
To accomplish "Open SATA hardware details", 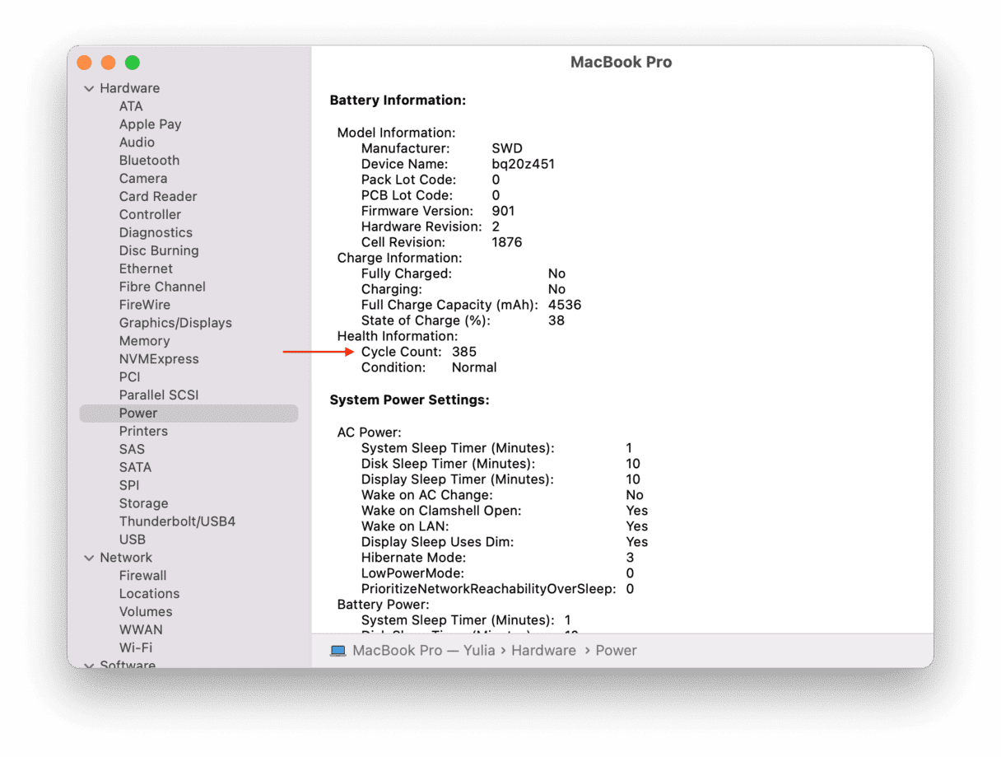I will (135, 469).
